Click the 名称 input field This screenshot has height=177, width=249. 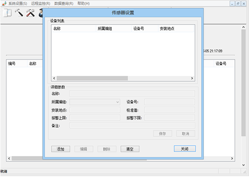coord(132,94)
